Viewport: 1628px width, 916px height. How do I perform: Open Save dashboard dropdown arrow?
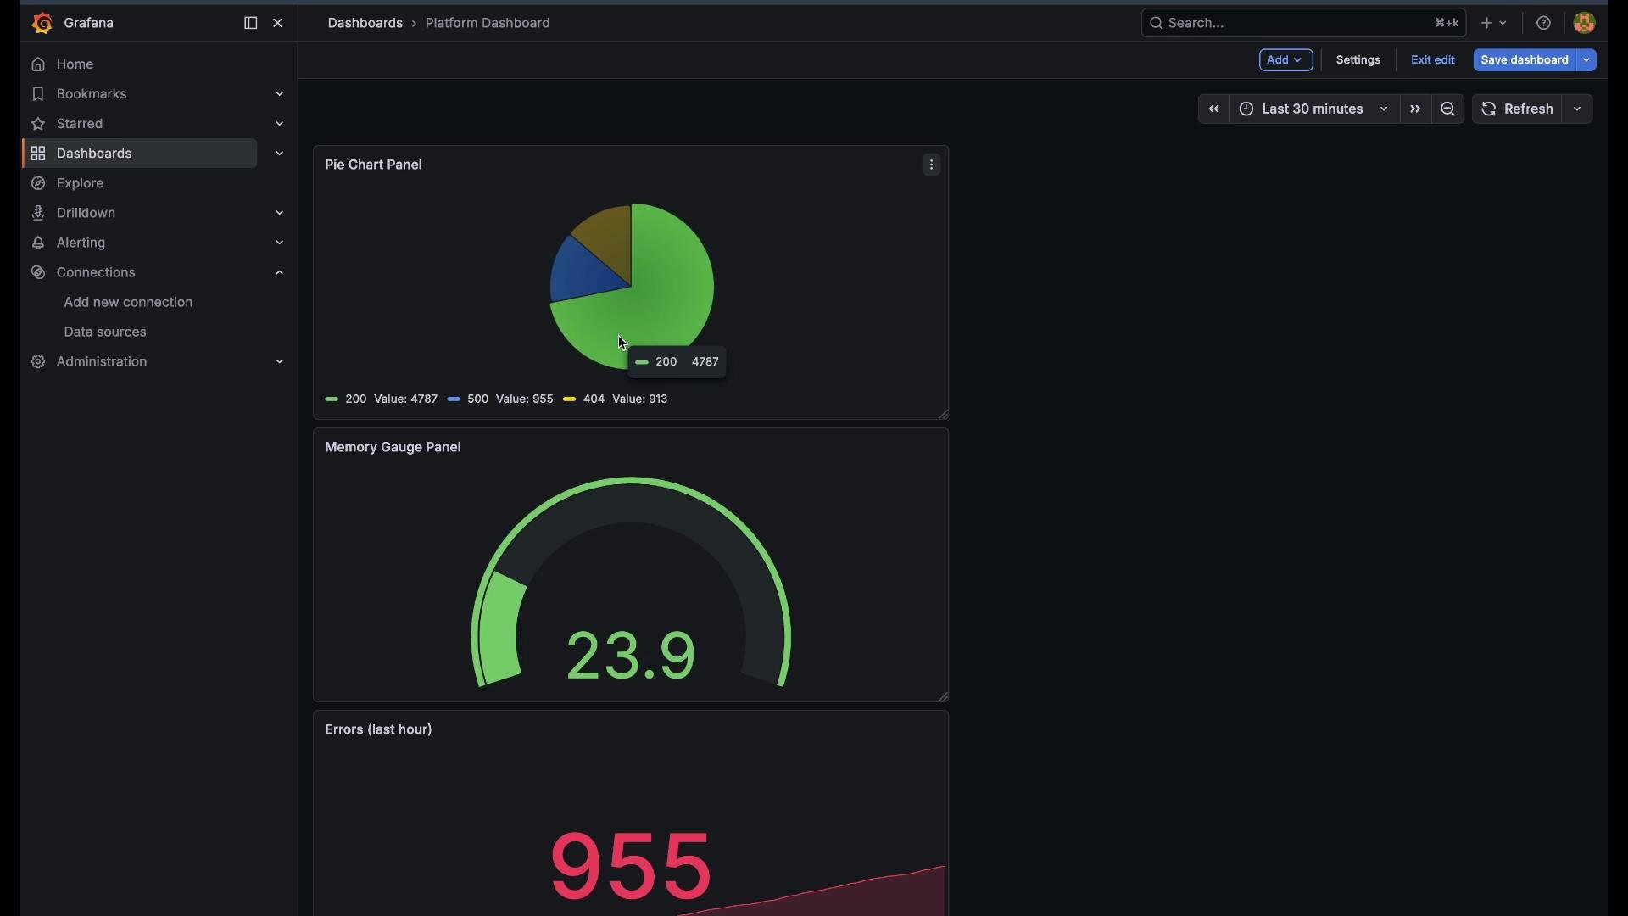click(1586, 59)
